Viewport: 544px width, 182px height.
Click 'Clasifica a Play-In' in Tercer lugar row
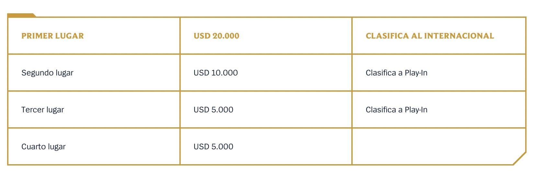(x=396, y=110)
